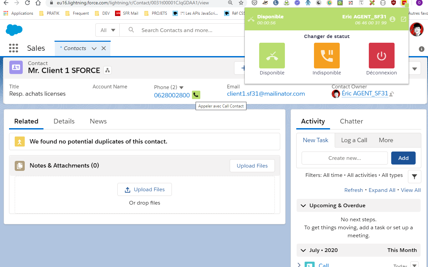Viewport: 428px width, 267px height.
Task: Click View All activities link
Action: (411, 190)
